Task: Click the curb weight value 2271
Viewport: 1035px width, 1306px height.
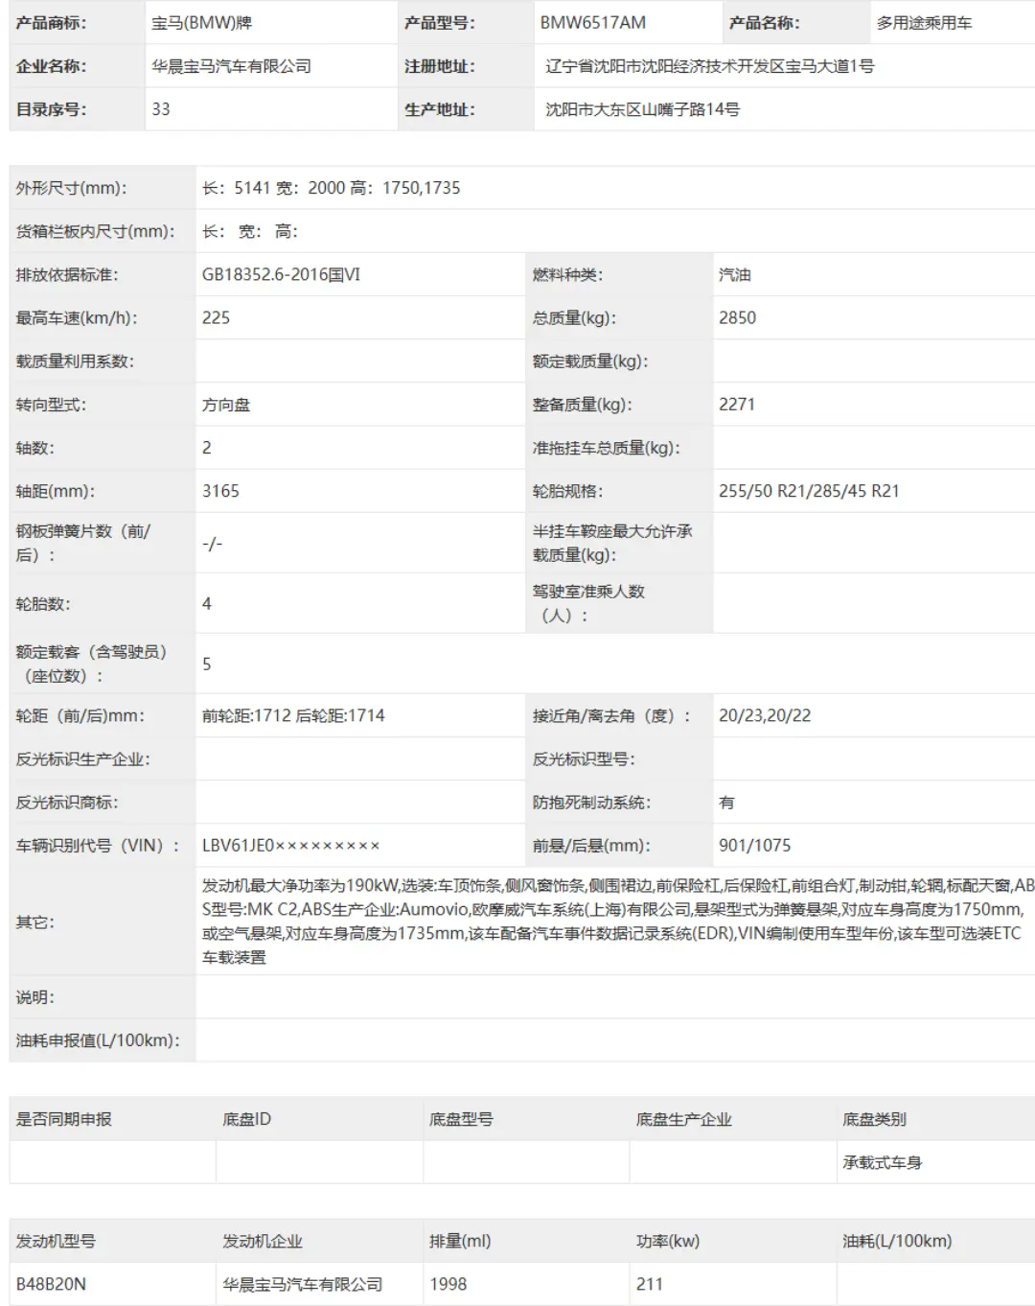Action: point(737,405)
